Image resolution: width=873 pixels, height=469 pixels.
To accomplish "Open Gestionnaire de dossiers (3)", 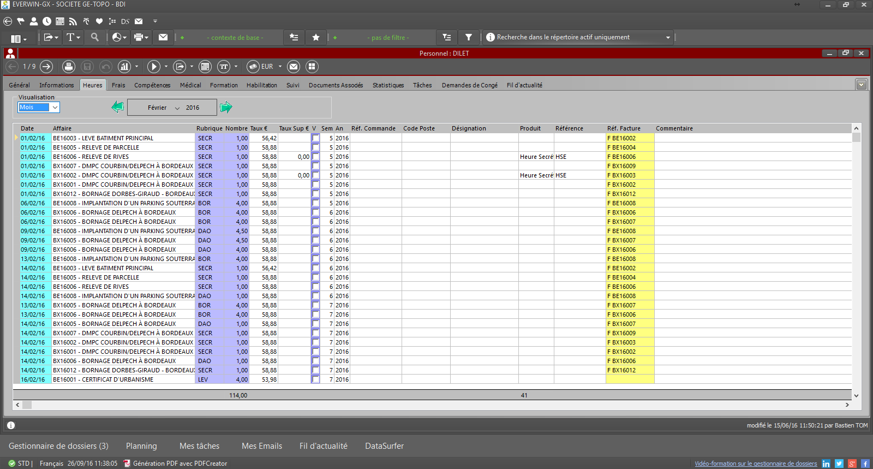I will [x=58, y=446].
